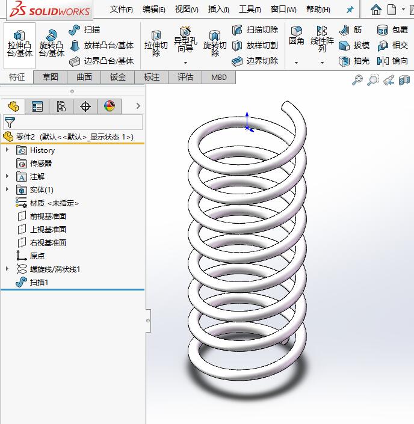
Task: Open the ConfigurationManager tab icon
Action: [x=61, y=106]
